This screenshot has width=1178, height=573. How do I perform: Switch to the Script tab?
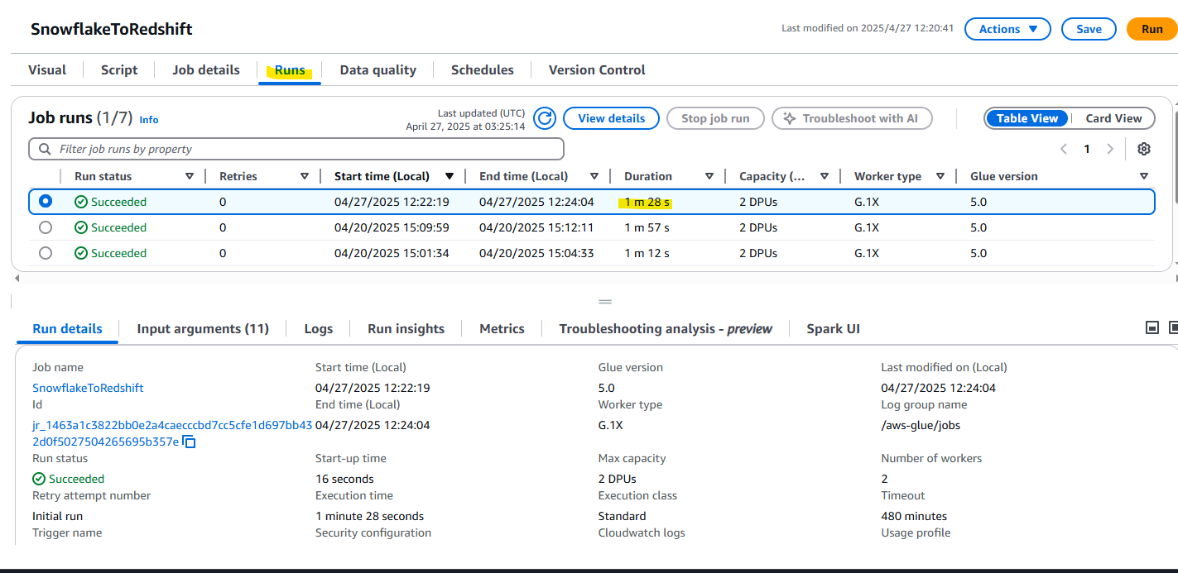pos(119,70)
